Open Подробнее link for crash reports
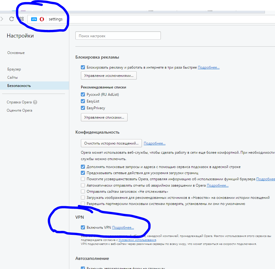 pyautogui.click(x=218, y=185)
